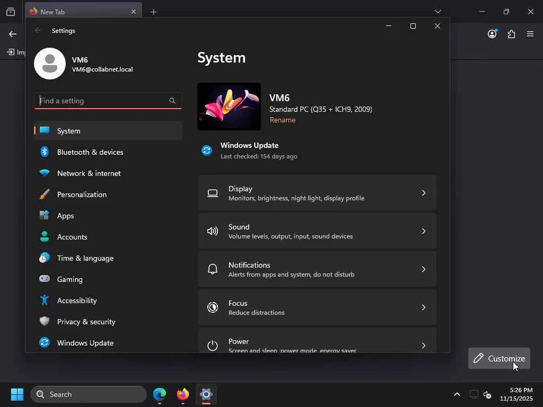The width and height of the screenshot is (543, 407).
Task: Click the display icon in the system tray
Action: [474, 394]
